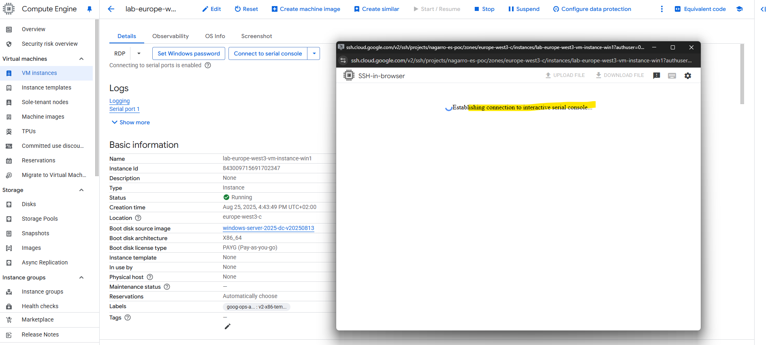Switch to the OS Info tab
The width and height of the screenshot is (768, 345).
(215, 36)
